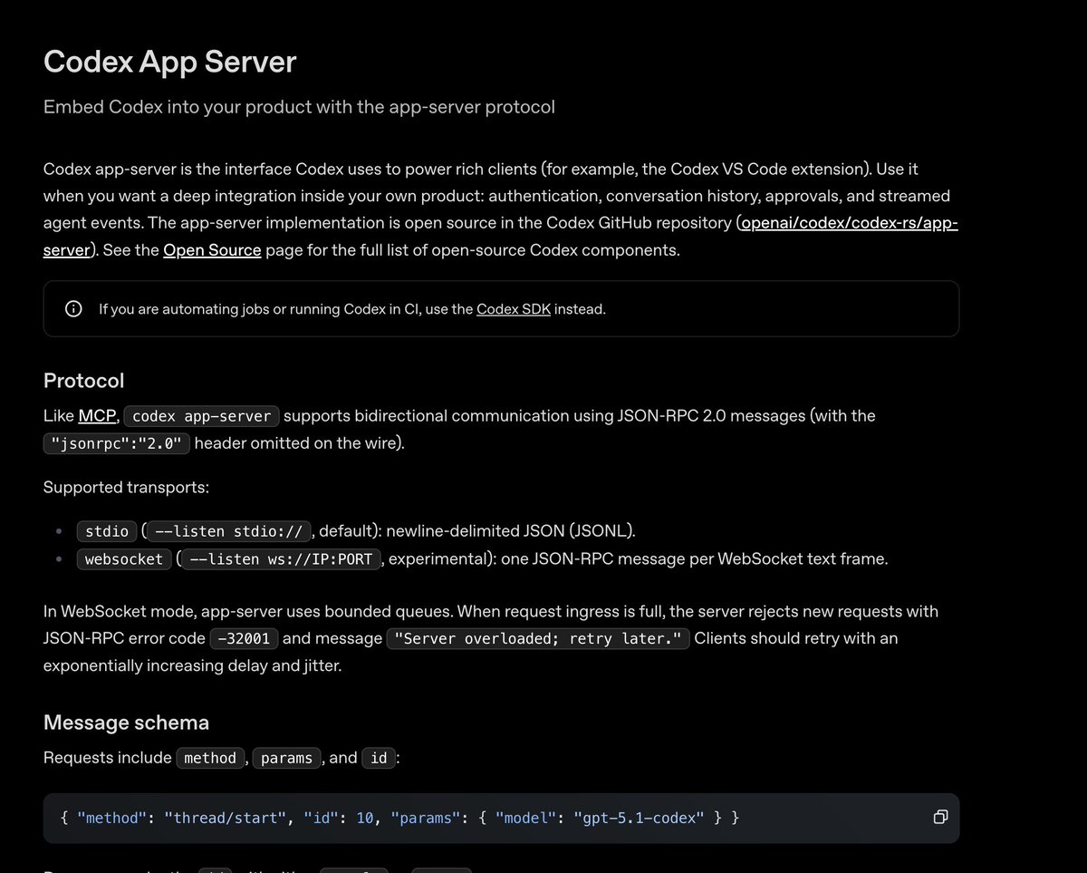
Task: Follow the Codex SDK link
Action: (x=514, y=309)
